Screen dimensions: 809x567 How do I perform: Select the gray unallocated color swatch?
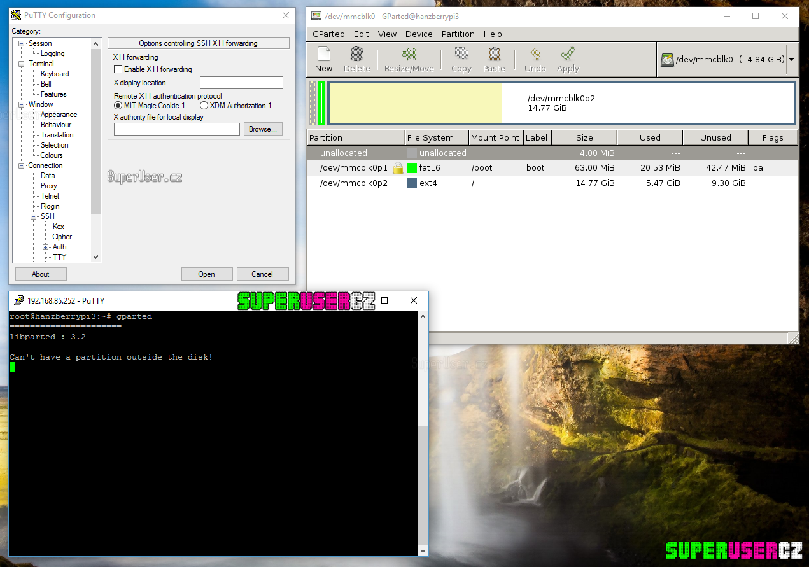(412, 153)
